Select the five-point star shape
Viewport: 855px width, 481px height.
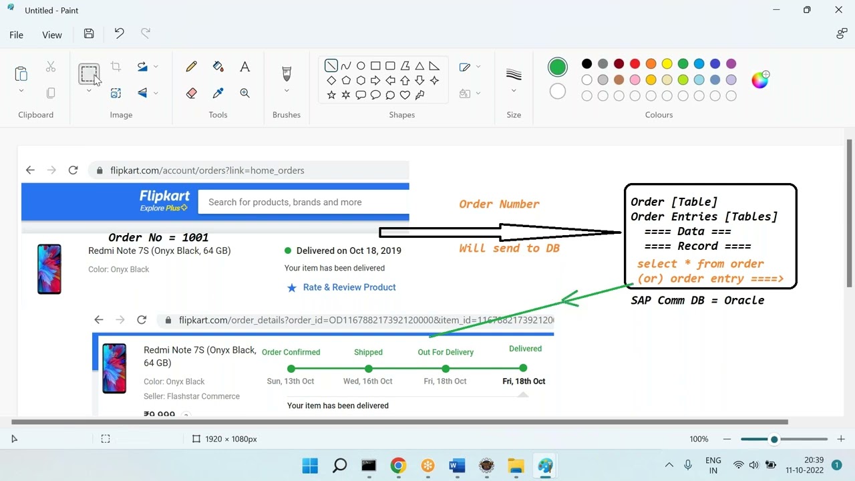331,95
